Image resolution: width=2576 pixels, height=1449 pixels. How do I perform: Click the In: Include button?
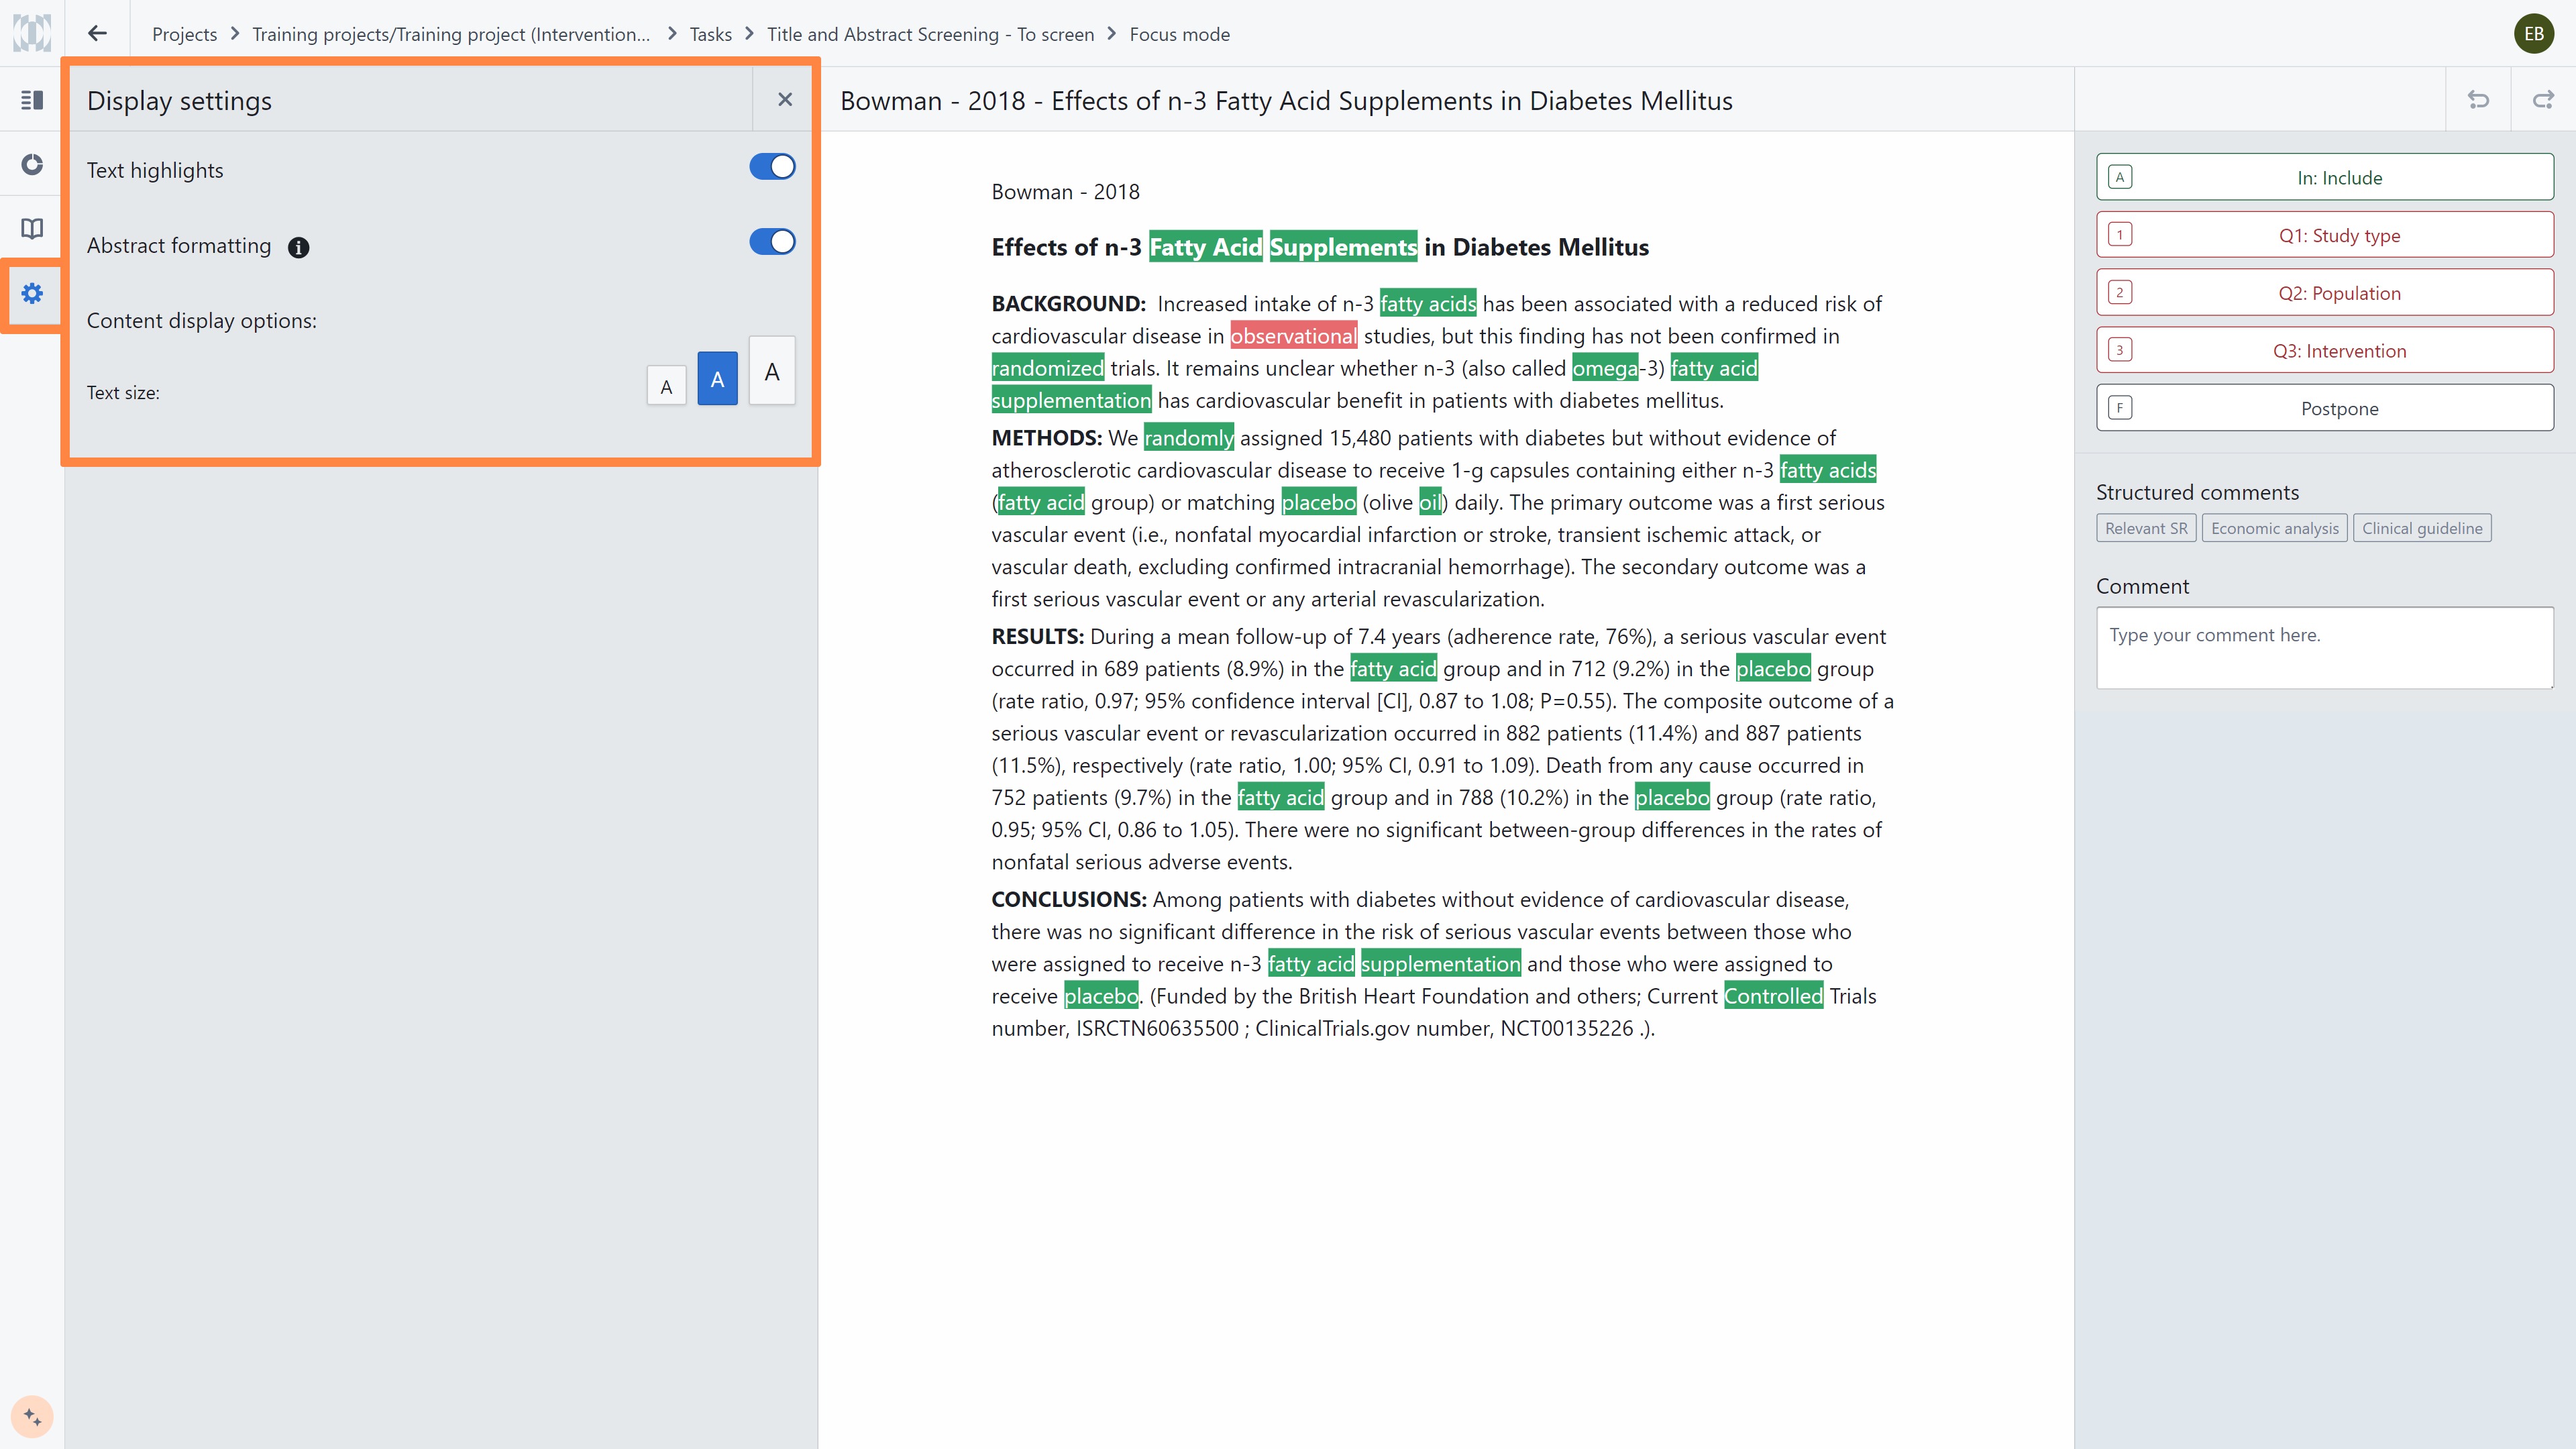(2324, 177)
